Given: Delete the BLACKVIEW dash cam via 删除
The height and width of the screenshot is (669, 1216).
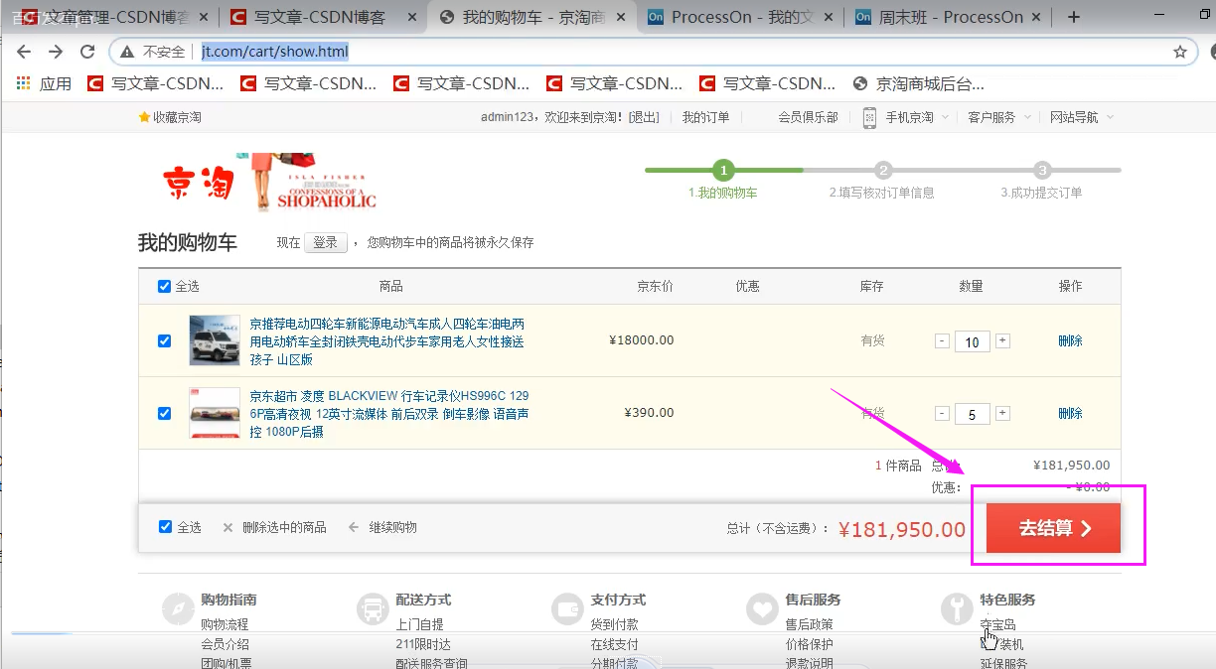Looking at the screenshot, I should point(1070,413).
